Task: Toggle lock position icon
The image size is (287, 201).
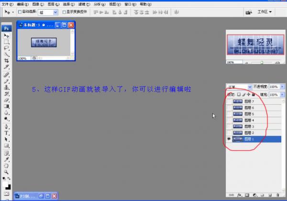Action: click(248, 94)
